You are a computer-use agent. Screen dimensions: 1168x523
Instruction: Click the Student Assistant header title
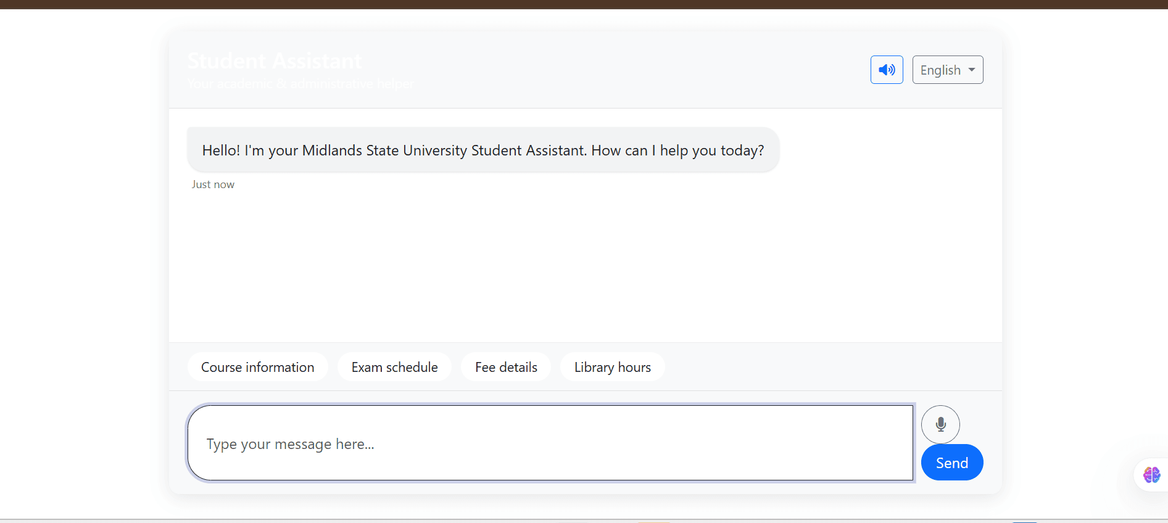pos(275,61)
